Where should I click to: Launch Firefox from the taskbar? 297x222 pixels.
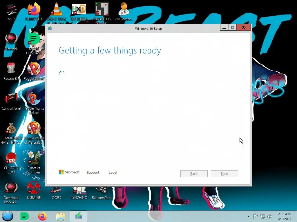click(43, 216)
